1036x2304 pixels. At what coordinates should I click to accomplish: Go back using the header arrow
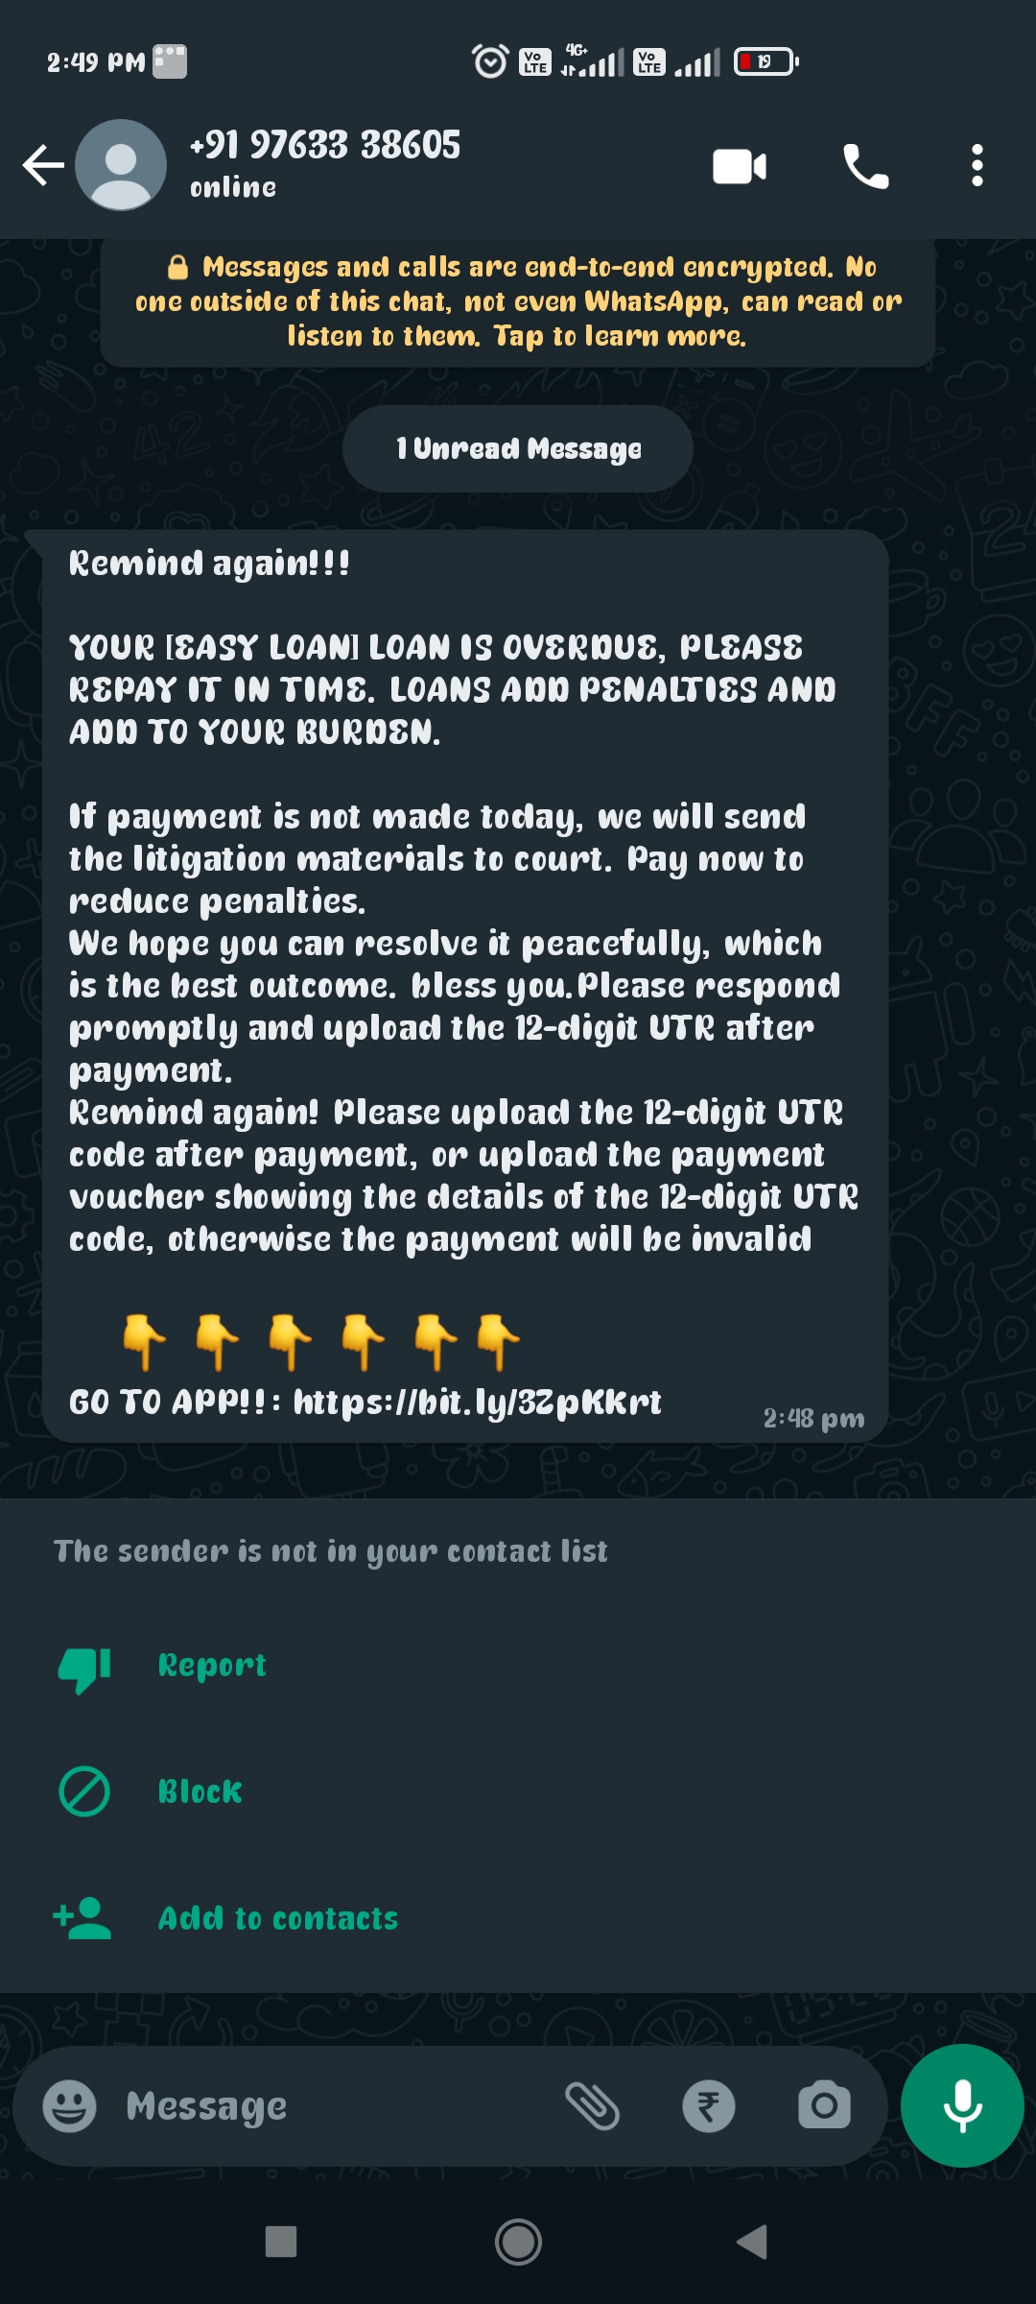click(x=43, y=165)
